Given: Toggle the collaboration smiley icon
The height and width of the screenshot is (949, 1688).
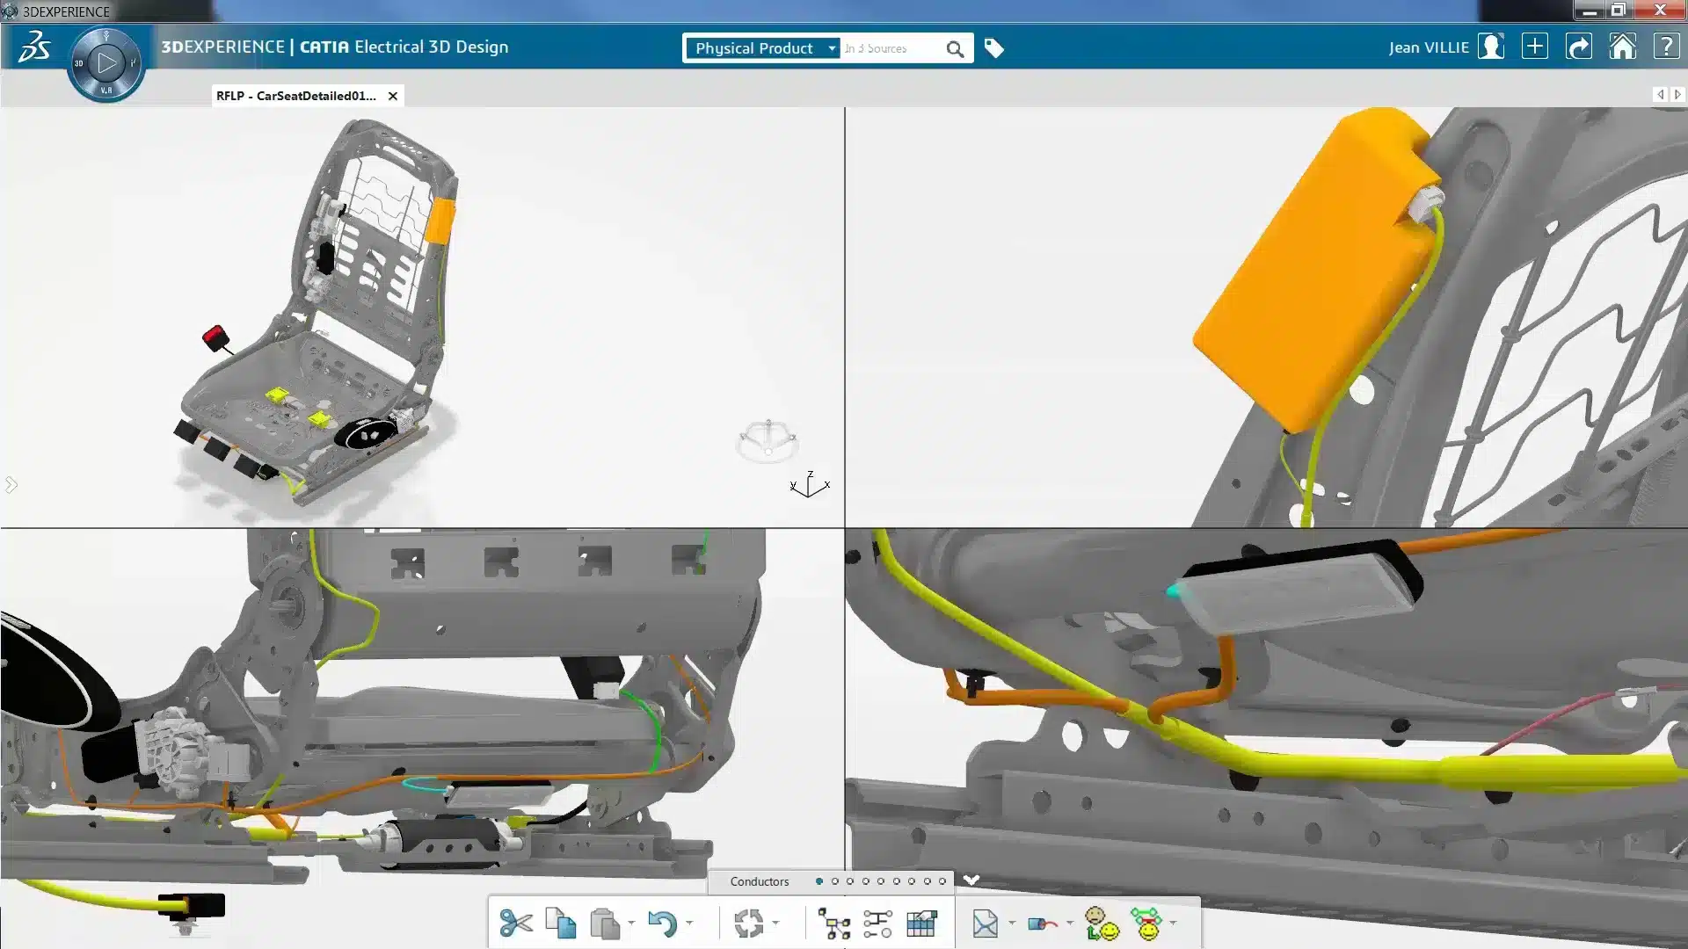Looking at the screenshot, I should tap(1099, 924).
